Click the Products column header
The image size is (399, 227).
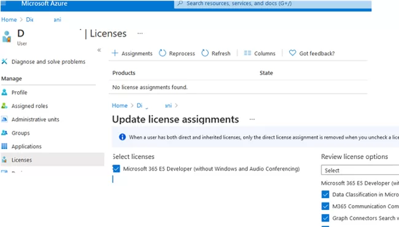click(124, 73)
